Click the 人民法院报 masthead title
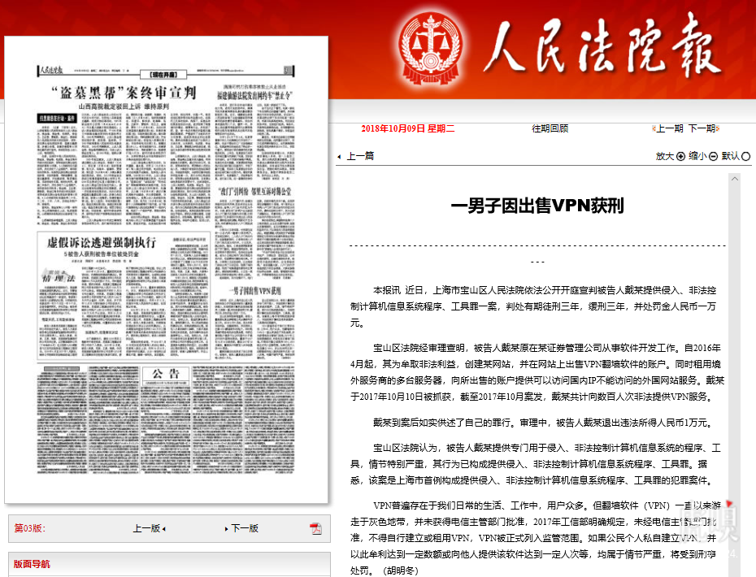This screenshot has height=577, width=756. (x=602, y=46)
